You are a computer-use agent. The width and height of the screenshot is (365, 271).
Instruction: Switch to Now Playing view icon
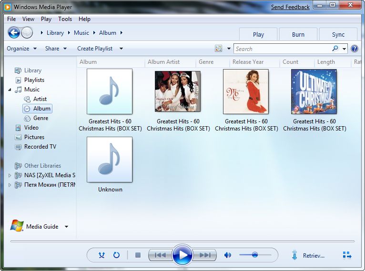pyautogui.click(x=347, y=255)
